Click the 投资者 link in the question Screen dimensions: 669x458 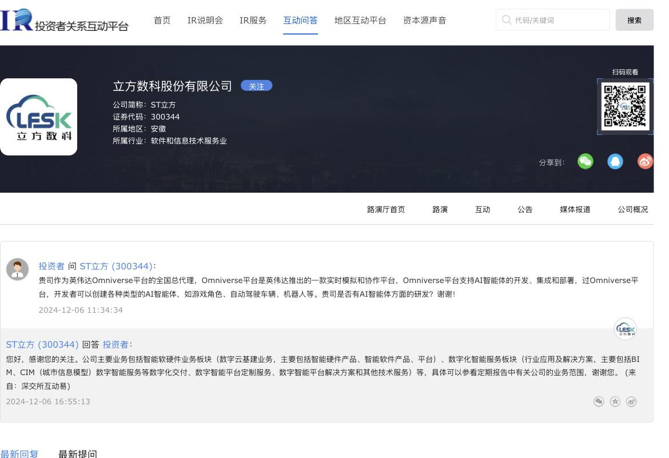coord(51,266)
